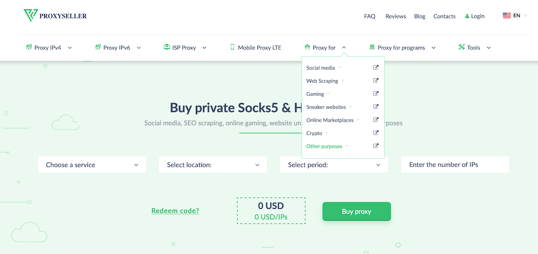Expand the Choose a service dropdown
The image size is (538, 254).
(x=92, y=165)
